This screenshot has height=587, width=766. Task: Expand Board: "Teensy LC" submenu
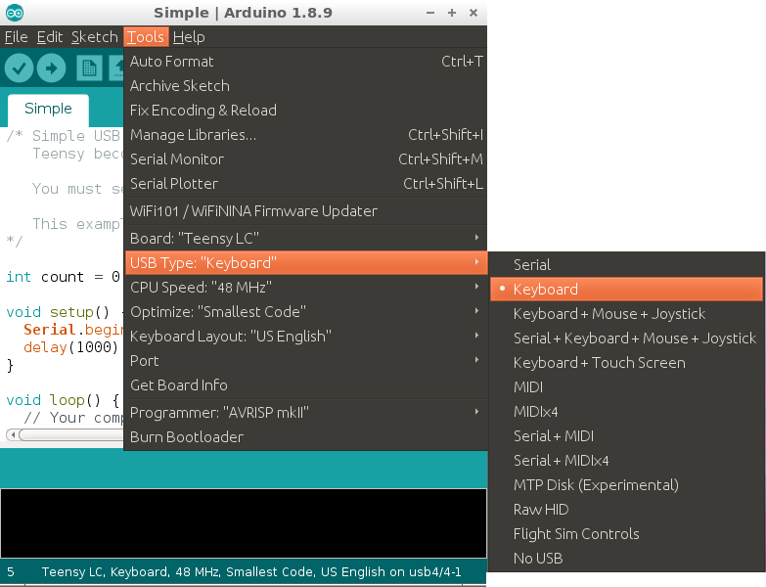(x=306, y=239)
